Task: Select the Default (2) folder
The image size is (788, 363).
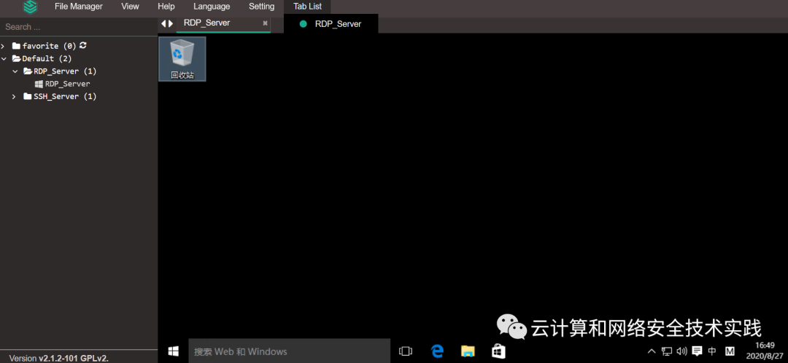Action: 42,58
